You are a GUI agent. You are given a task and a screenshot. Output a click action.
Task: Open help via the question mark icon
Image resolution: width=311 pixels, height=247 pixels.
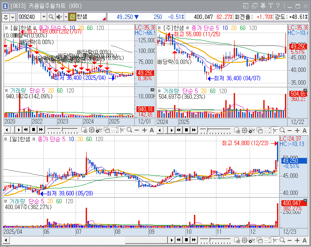point(278,6)
